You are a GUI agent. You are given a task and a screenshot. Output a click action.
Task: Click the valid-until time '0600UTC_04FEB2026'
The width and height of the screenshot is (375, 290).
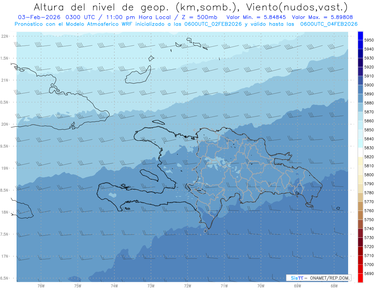point(329,24)
